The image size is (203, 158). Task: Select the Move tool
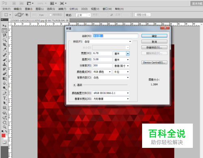4,26
